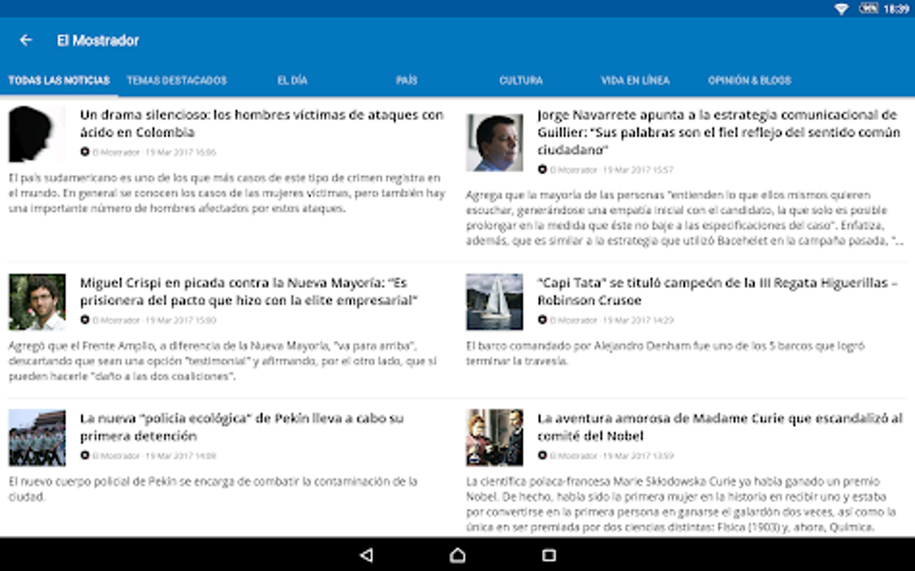Tap the Wi-Fi status icon
The height and width of the screenshot is (571, 915).
pyautogui.click(x=841, y=9)
